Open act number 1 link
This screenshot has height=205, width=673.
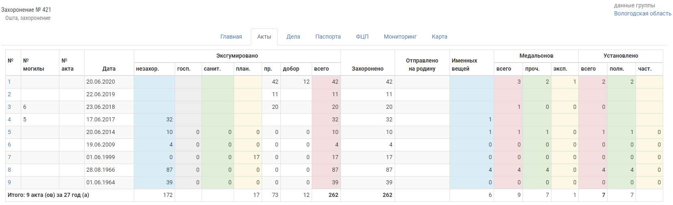[x=9, y=82]
